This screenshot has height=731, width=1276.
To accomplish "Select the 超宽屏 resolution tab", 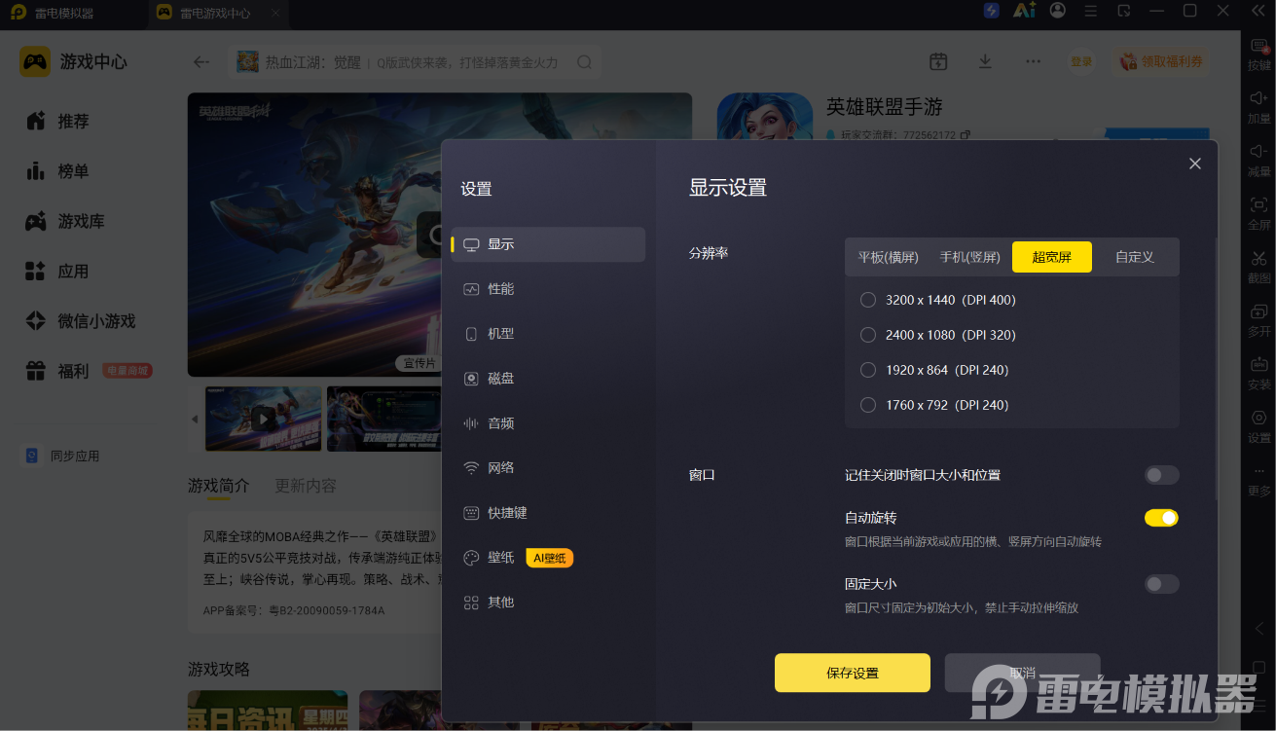I will tap(1052, 257).
